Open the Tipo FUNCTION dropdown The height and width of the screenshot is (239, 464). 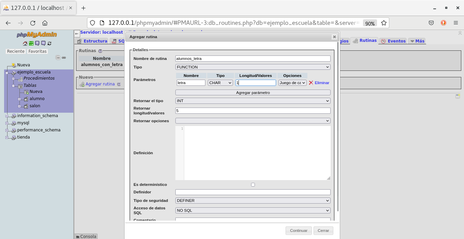click(253, 67)
